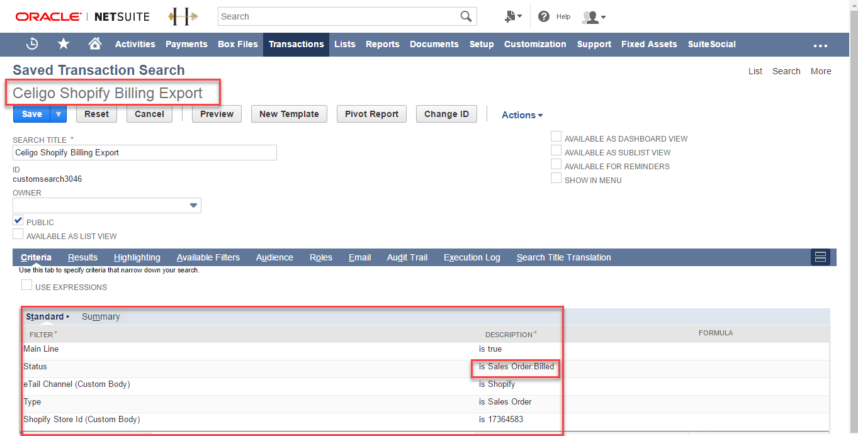Screen dimensions: 858x436
Task: Click the Search Title input field
Action: click(x=145, y=153)
